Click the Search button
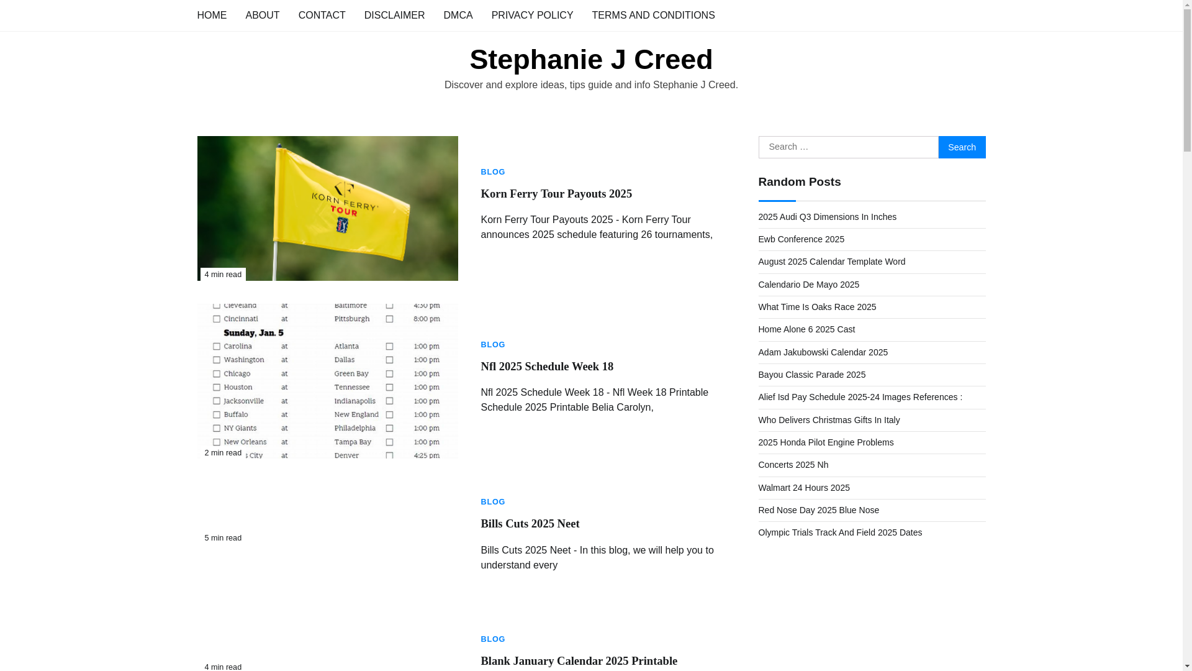Viewport: 1192px width, 671px height. pyautogui.click(x=962, y=147)
